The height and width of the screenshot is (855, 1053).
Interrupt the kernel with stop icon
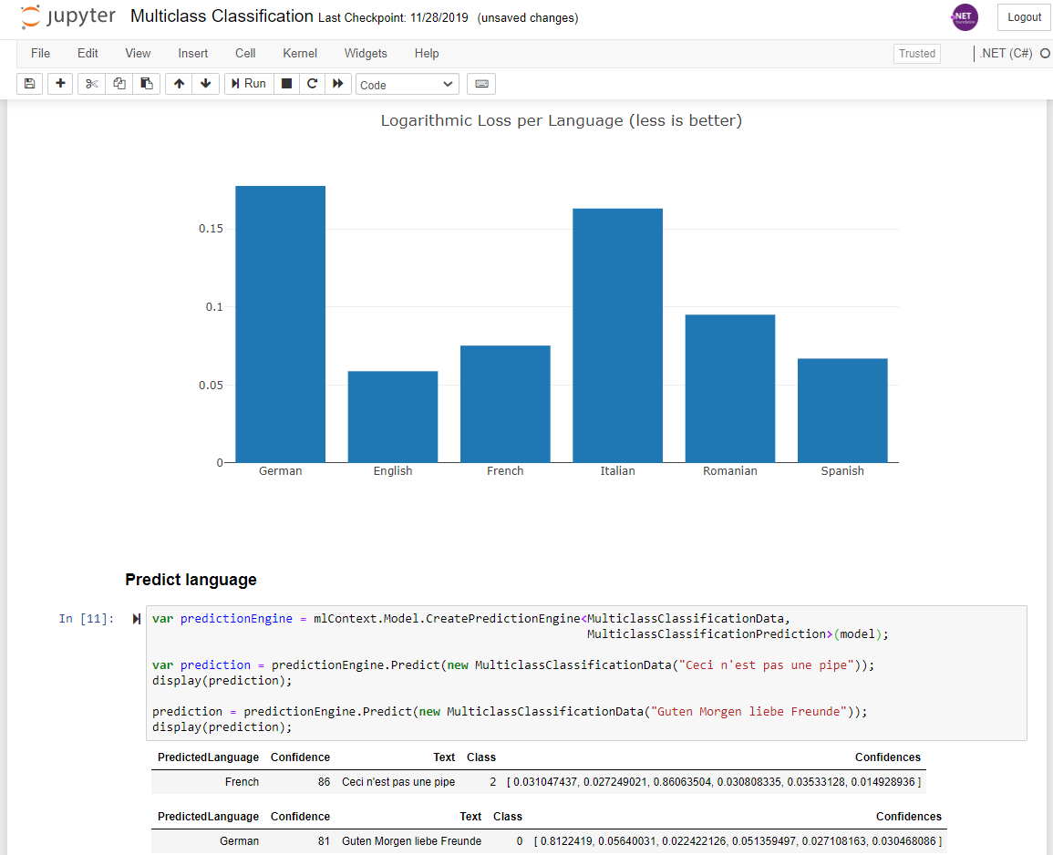[287, 84]
